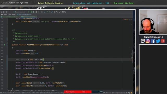
Task: Jump to next highlighted problem arrow
Action: pyautogui.click(x=132, y=19)
